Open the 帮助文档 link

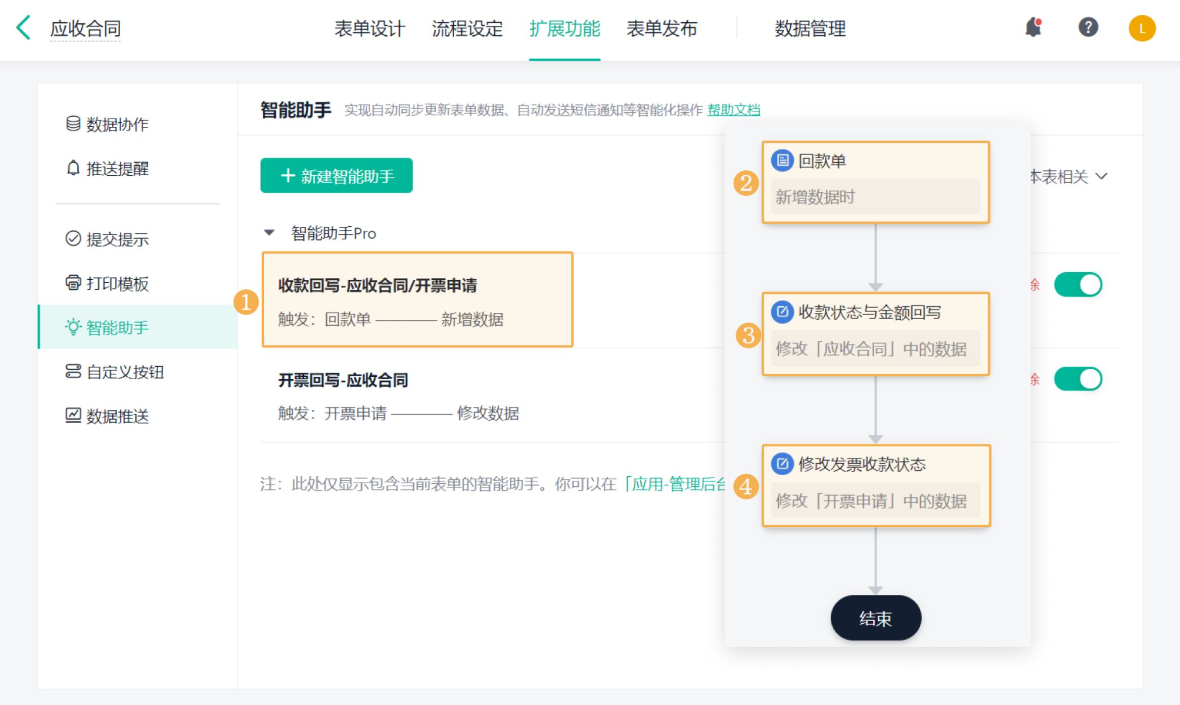[733, 110]
